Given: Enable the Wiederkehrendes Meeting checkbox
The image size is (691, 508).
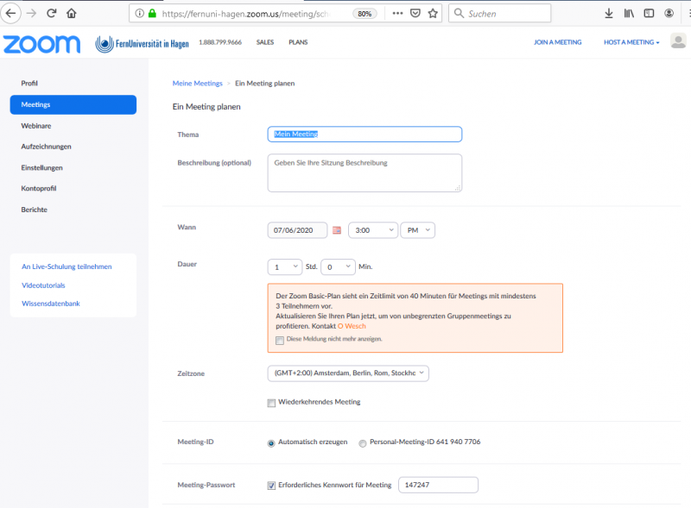Looking at the screenshot, I should [271, 403].
